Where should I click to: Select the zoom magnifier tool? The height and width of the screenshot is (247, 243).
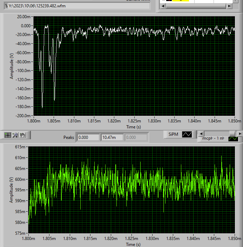click(x=15, y=135)
